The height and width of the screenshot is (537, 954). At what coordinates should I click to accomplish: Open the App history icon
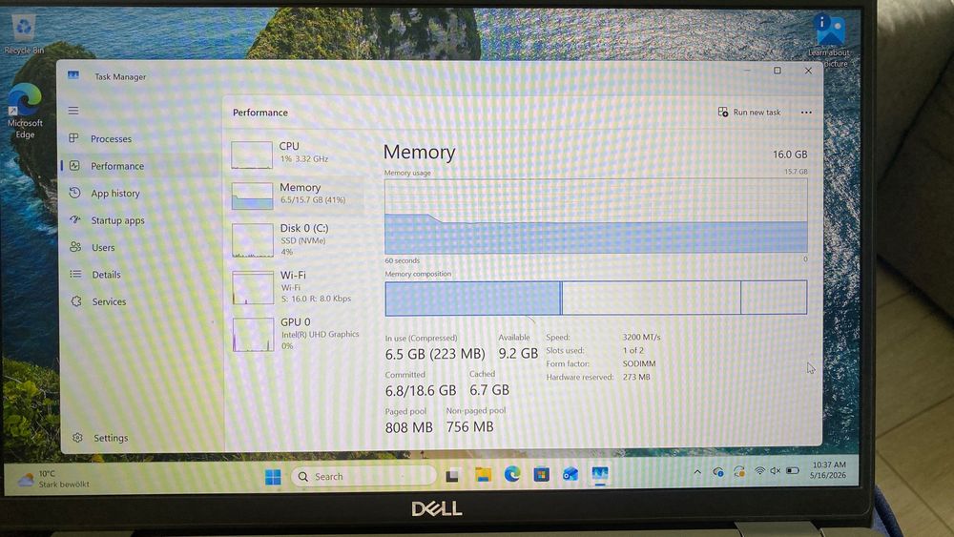[74, 193]
